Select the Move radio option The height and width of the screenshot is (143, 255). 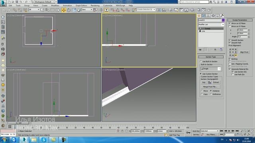(202, 91)
